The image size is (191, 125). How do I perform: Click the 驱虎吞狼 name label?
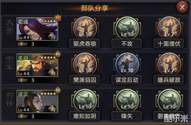[x=84, y=44]
